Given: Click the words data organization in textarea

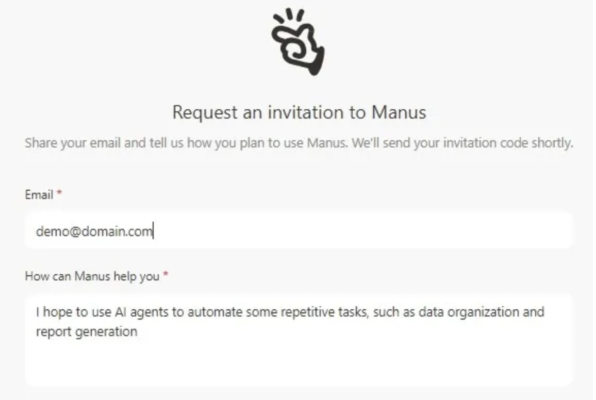Looking at the screenshot, I should [x=469, y=312].
